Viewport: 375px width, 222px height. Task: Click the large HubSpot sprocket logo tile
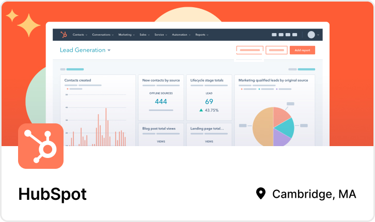[x=41, y=146]
